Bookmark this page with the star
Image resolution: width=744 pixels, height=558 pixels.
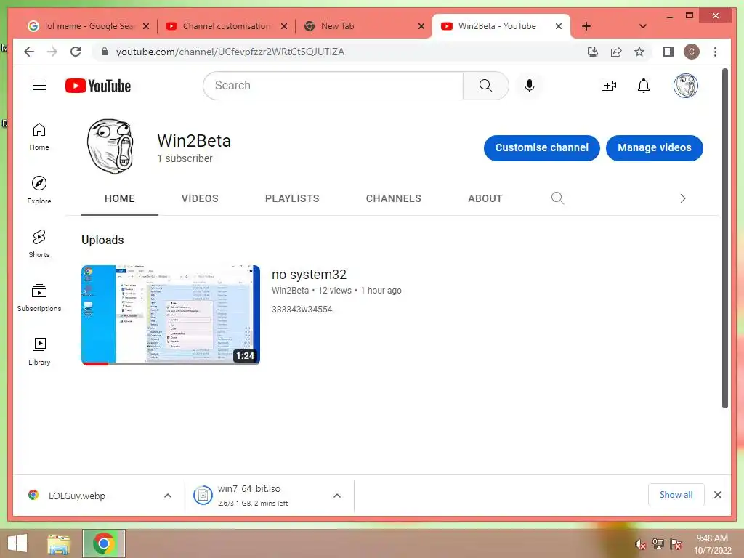tap(639, 52)
